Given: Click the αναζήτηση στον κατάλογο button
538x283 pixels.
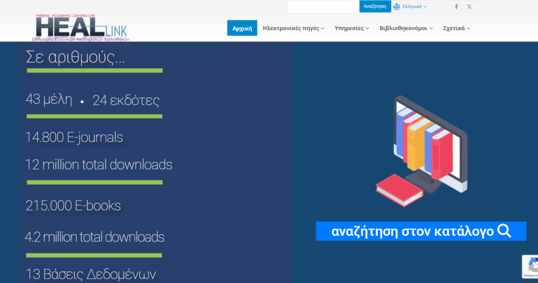Looking at the screenshot, I should tap(421, 231).
